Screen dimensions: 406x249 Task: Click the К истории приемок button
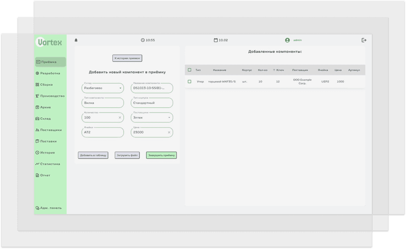coord(127,58)
